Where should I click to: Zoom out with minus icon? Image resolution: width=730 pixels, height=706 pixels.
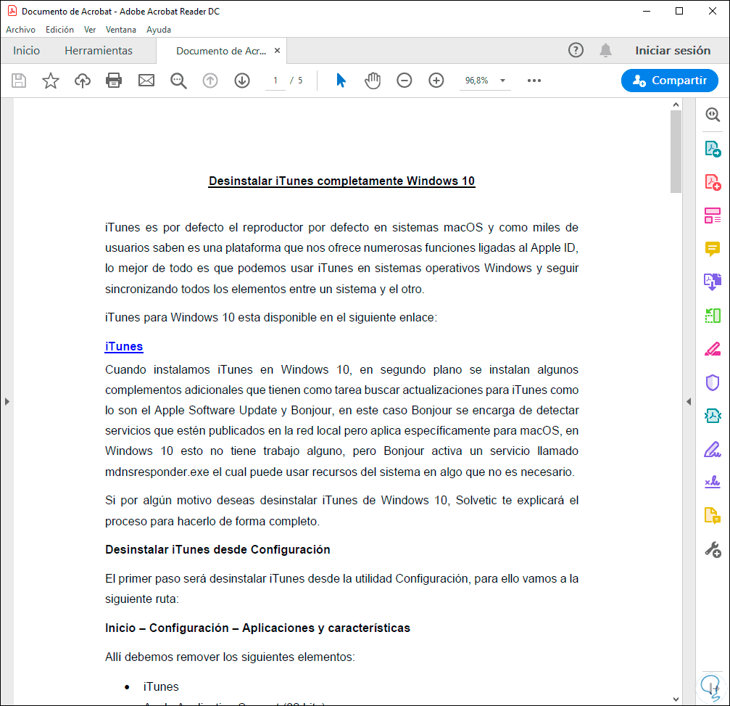click(x=404, y=81)
